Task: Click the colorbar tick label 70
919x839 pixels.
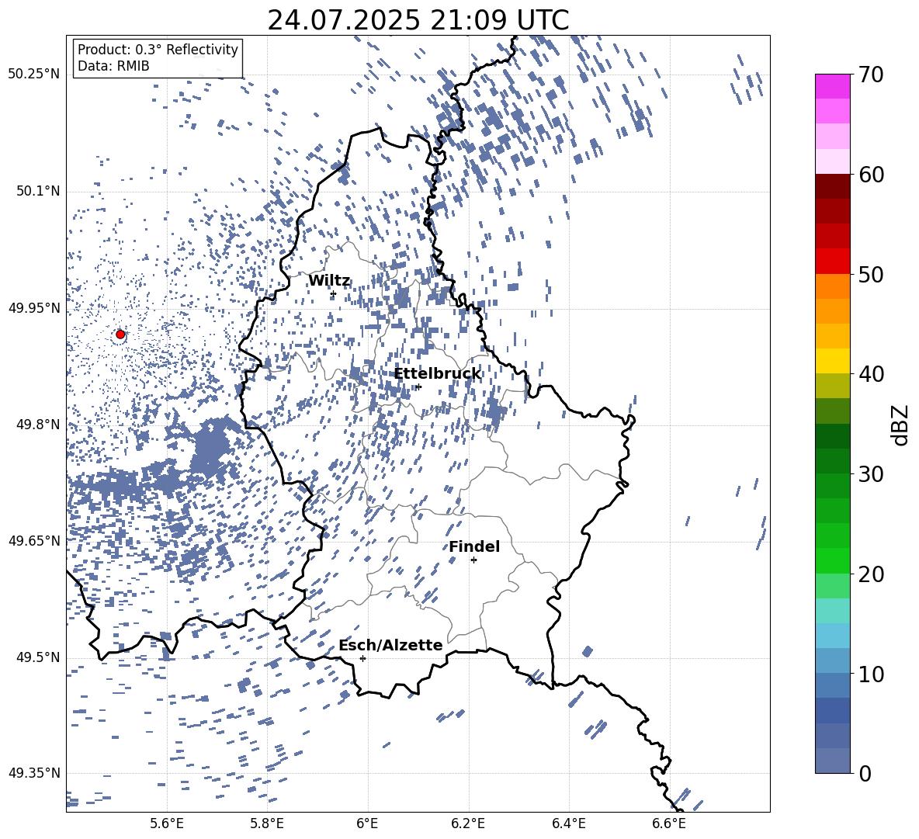Action: (871, 75)
